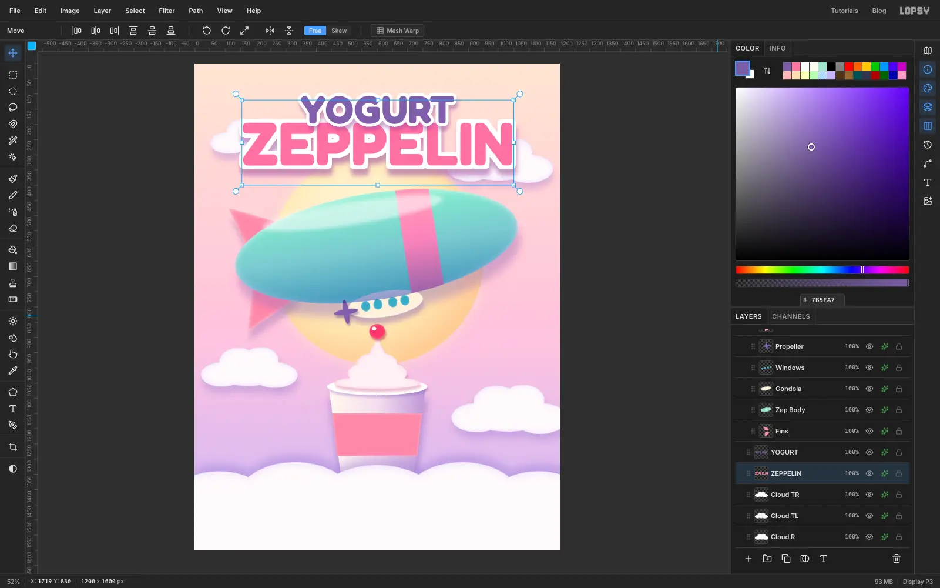Select the Crop tool

point(13,447)
